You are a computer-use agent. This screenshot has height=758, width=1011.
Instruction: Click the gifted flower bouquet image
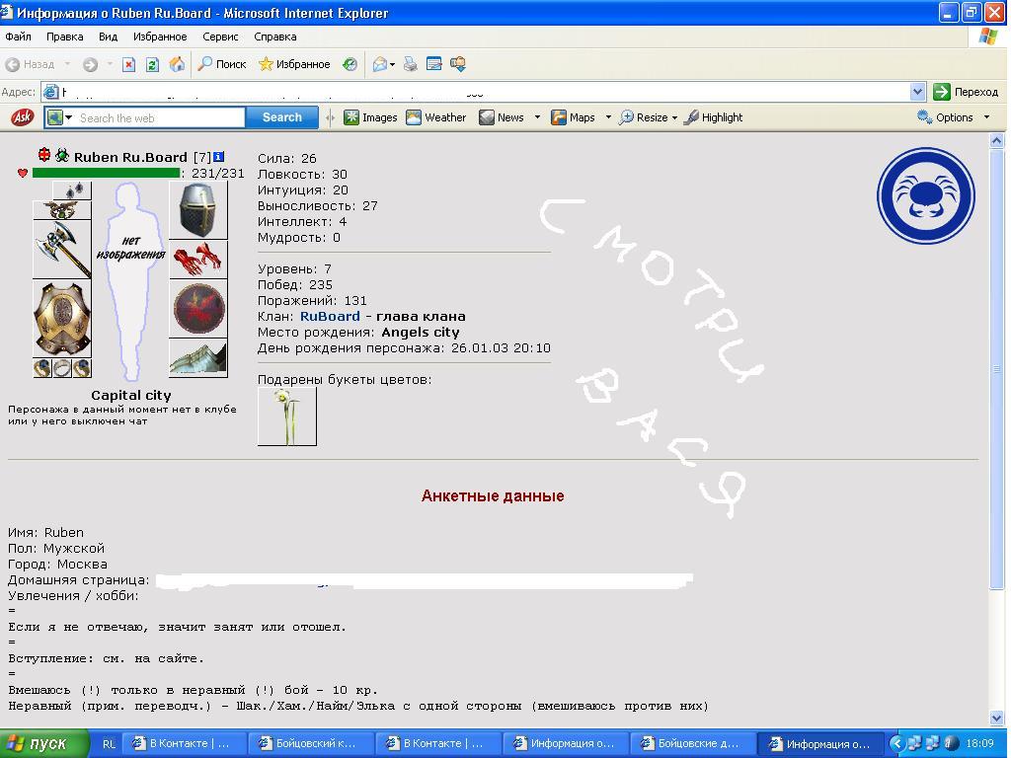click(x=287, y=417)
